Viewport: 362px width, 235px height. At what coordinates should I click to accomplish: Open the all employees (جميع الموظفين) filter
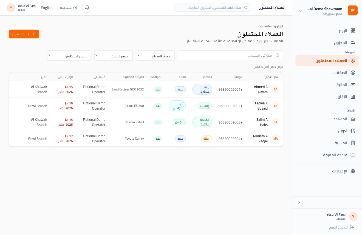click(x=69, y=55)
